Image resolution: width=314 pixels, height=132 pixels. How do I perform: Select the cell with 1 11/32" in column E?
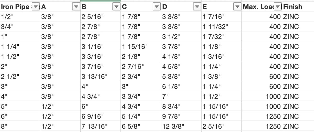point(221,27)
